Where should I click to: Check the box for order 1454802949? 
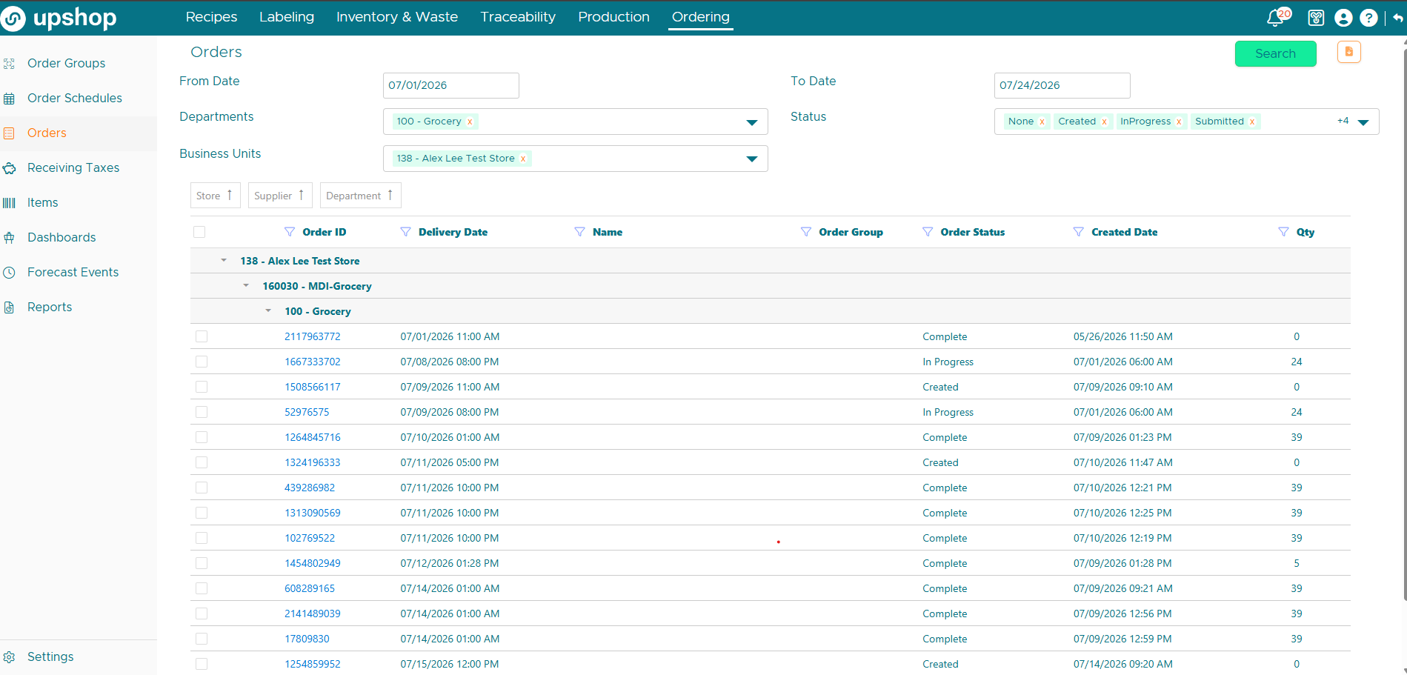tap(202, 563)
